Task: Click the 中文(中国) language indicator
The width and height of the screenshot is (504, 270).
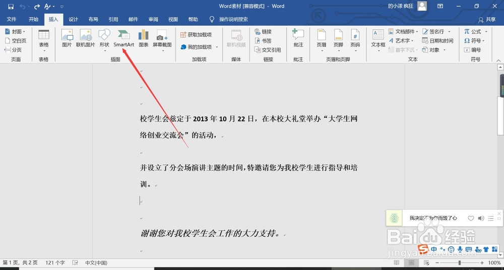Action: pyautogui.click(x=96, y=262)
